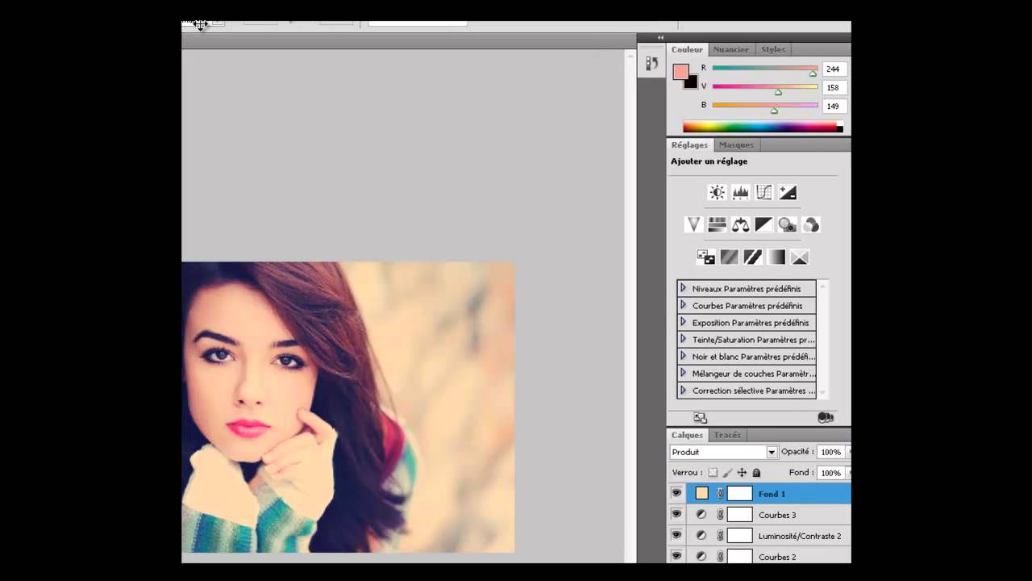Add a Vibrance adjustment (triangle icon)

tap(693, 224)
